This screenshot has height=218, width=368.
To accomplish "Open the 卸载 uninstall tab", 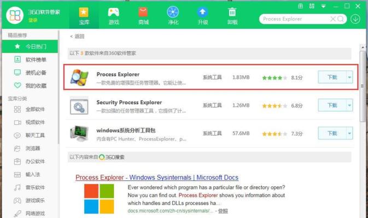I will tap(232, 16).
